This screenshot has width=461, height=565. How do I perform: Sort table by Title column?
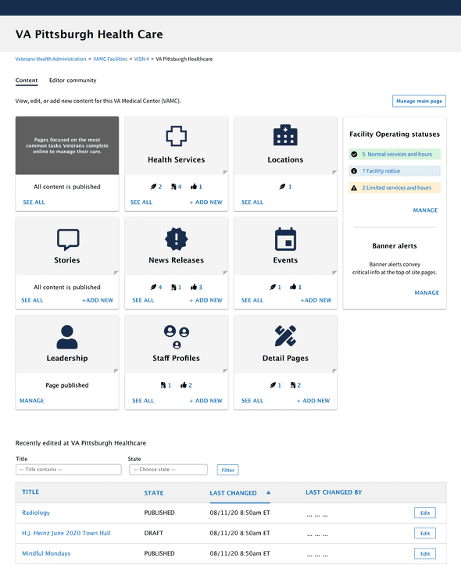click(30, 492)
